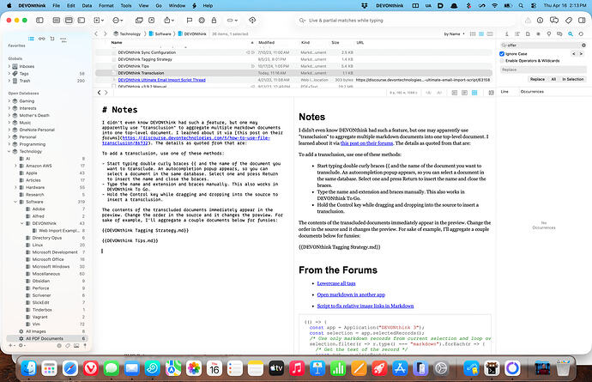Open the Tools menu

pos(126,6)
